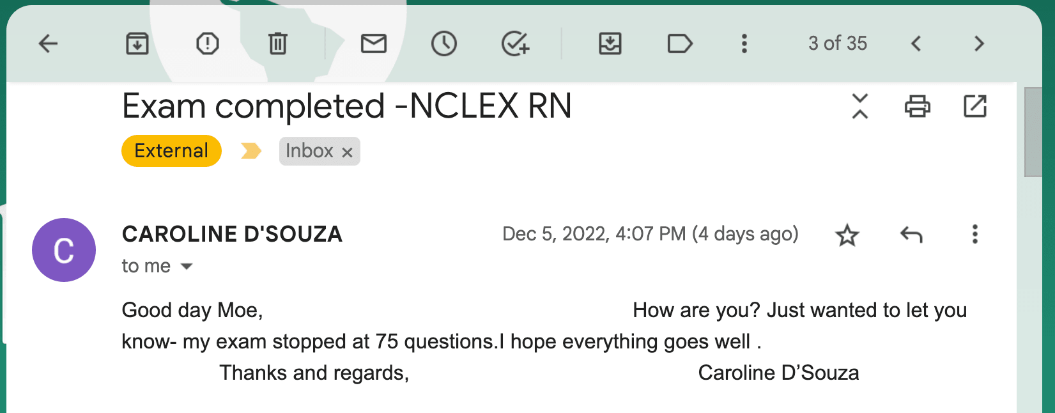This screenshot has width=1055, height=413.
Task: Remove the Inbox label from conversation
Action: coord(347,152)
